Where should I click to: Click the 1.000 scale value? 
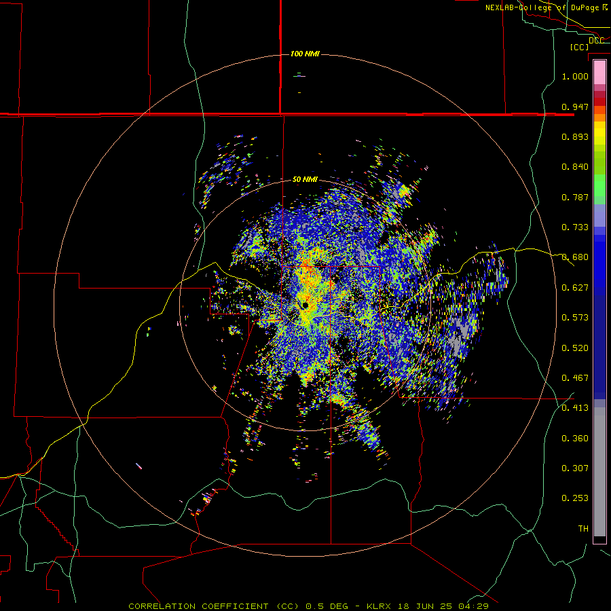[x=575, y=76]
